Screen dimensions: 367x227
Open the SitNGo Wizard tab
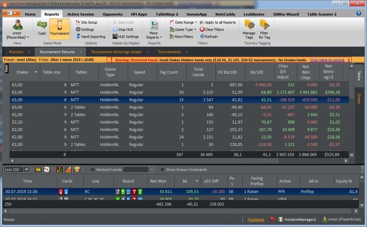pyautogui.click(x=286, y=14)
